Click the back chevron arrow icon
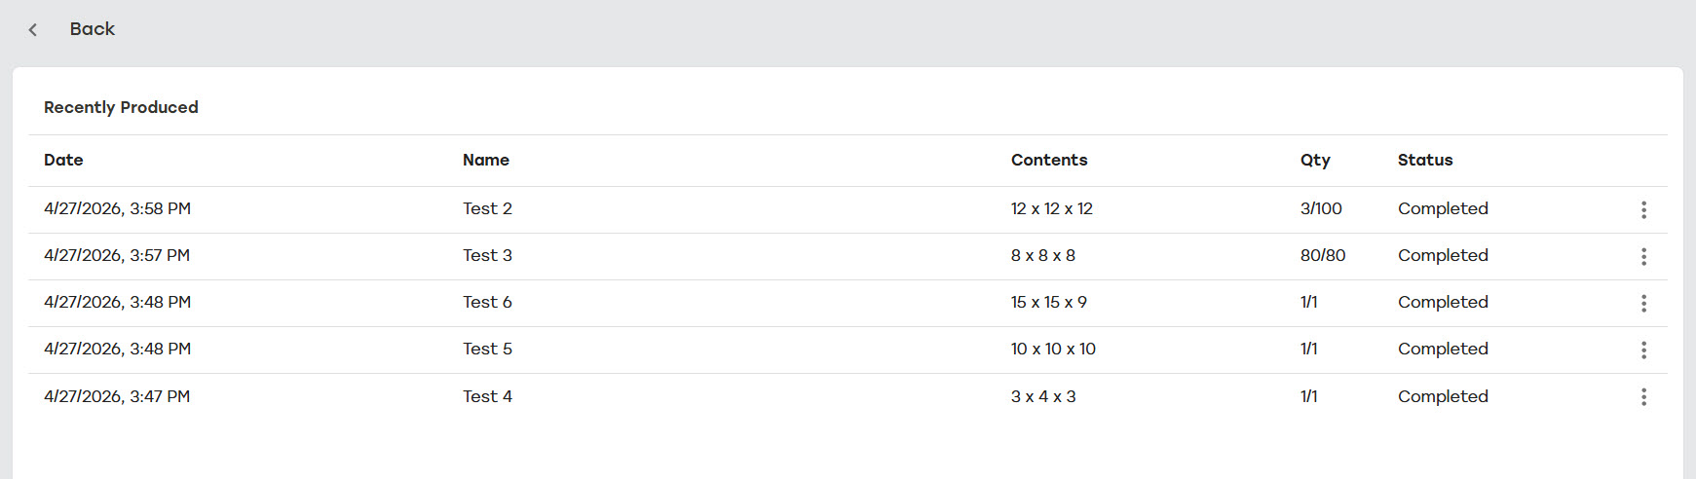The width and height of the screenshot is (1696, 479). 33,29
